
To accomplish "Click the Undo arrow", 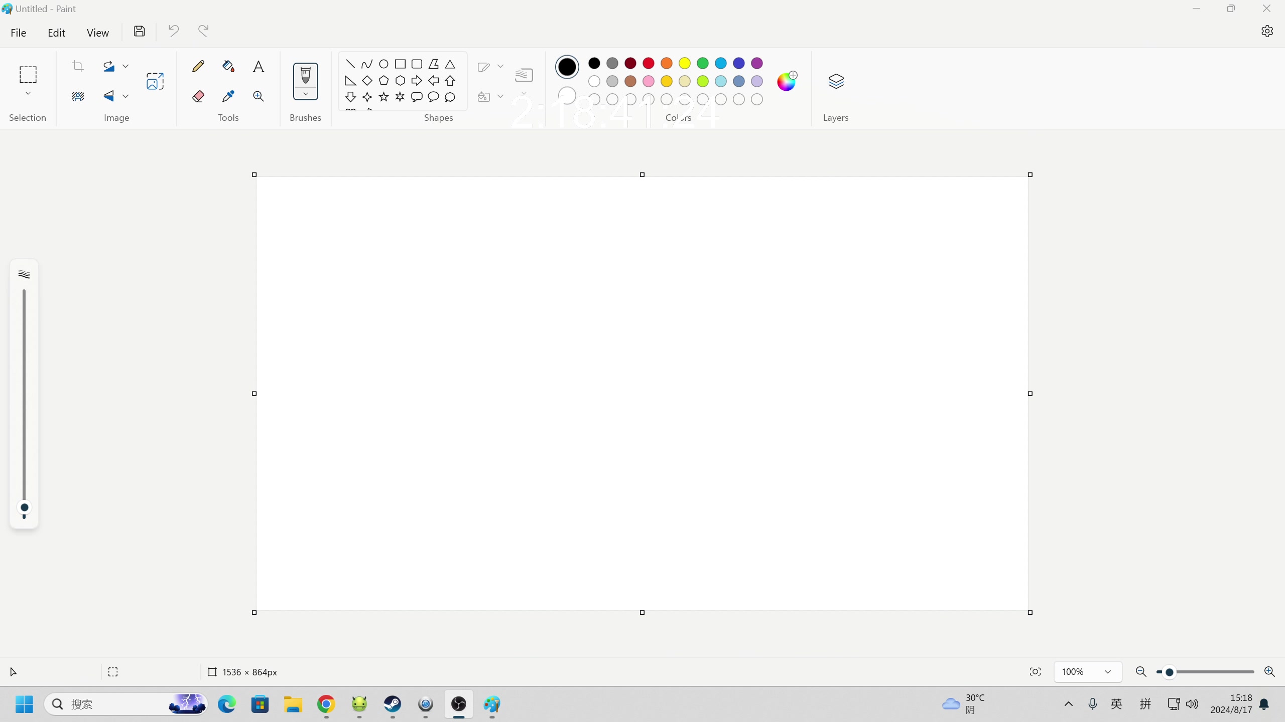I will [174, 31].
